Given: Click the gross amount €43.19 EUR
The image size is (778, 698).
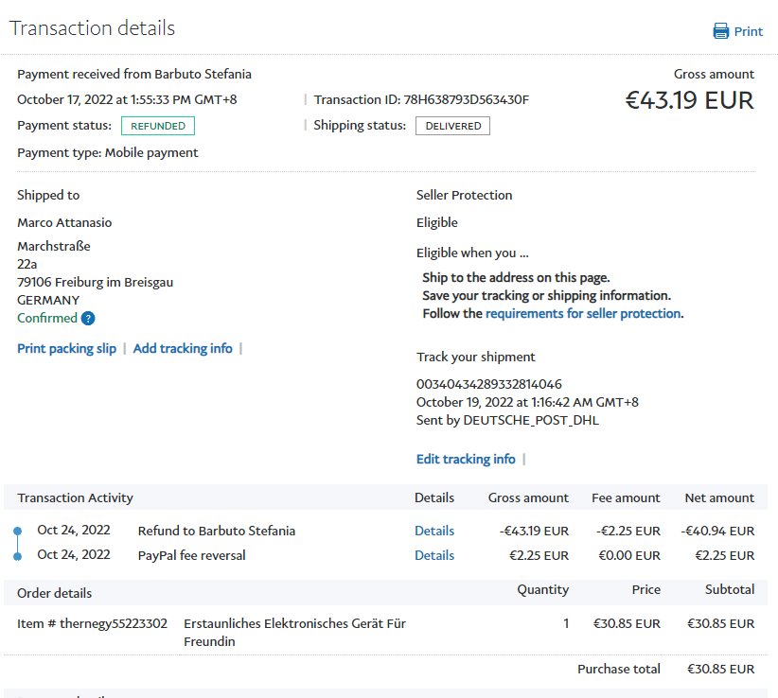Looking at the screenshot, I should coord(689,100).
